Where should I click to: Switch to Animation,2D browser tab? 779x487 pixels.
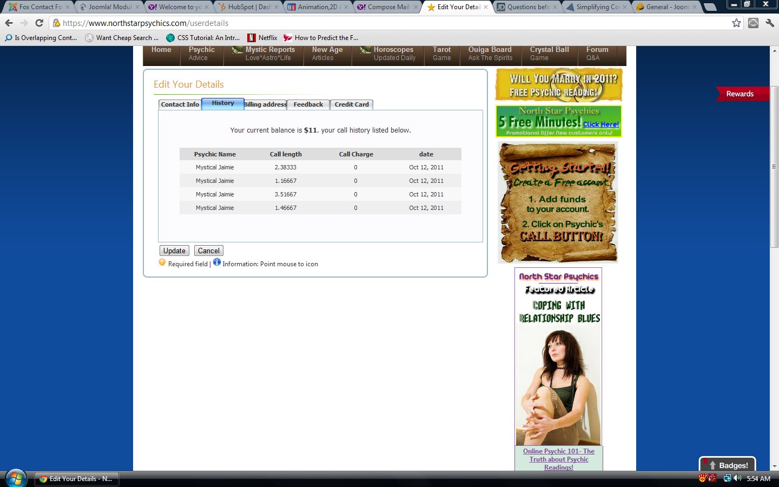tap(319, 7)
